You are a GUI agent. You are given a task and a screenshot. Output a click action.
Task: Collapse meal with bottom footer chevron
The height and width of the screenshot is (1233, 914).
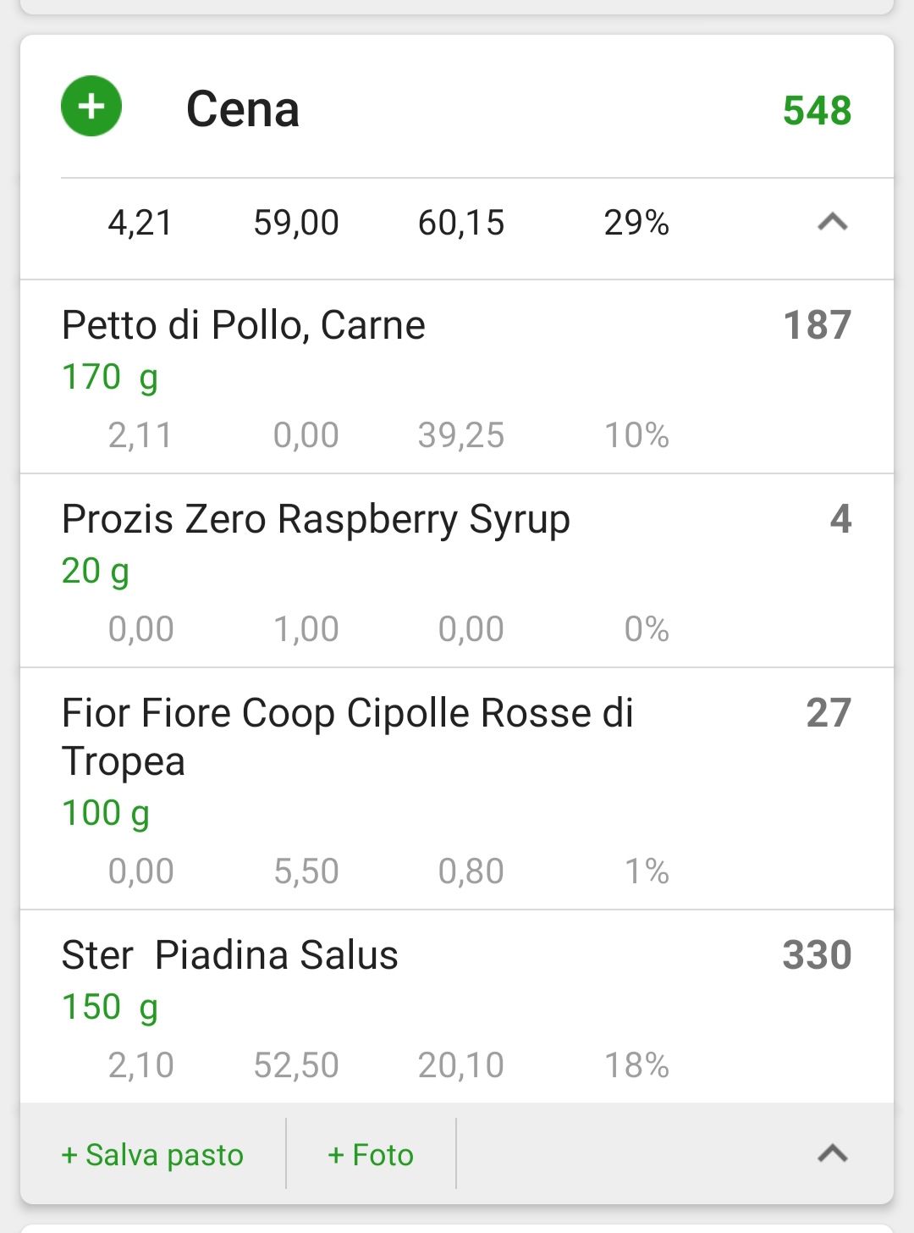(x=833, y=1153)
